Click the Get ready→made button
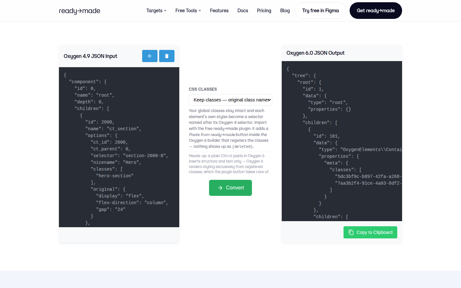 [376, 11]
